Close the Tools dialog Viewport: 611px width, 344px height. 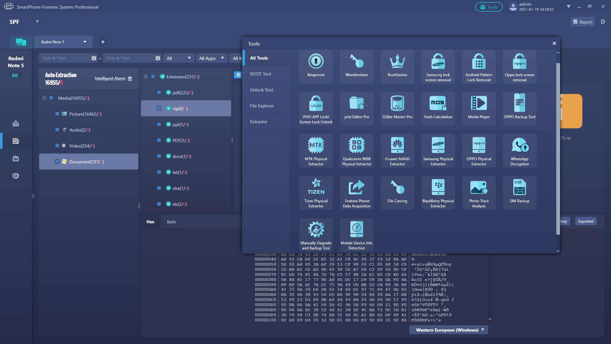tap(554, 43)
